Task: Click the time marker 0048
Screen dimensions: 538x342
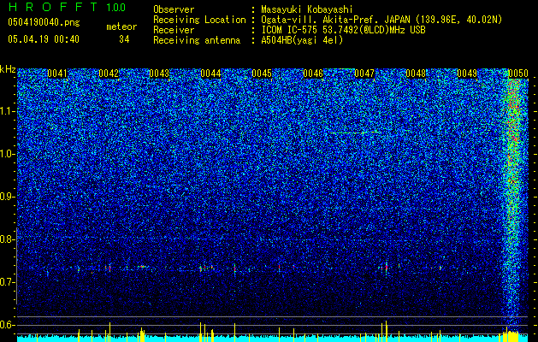Action: pyautogui.click(x=416, y=74)
